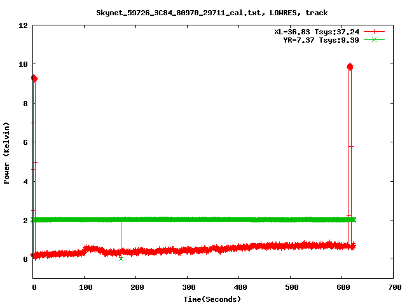Click the red calibration spike peak near 600 seconds
Screen dimensions: 407x305
(350, 67)
